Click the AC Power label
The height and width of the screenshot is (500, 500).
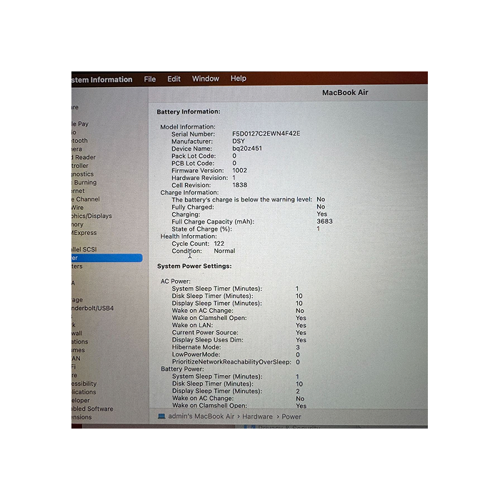(176, 281)
